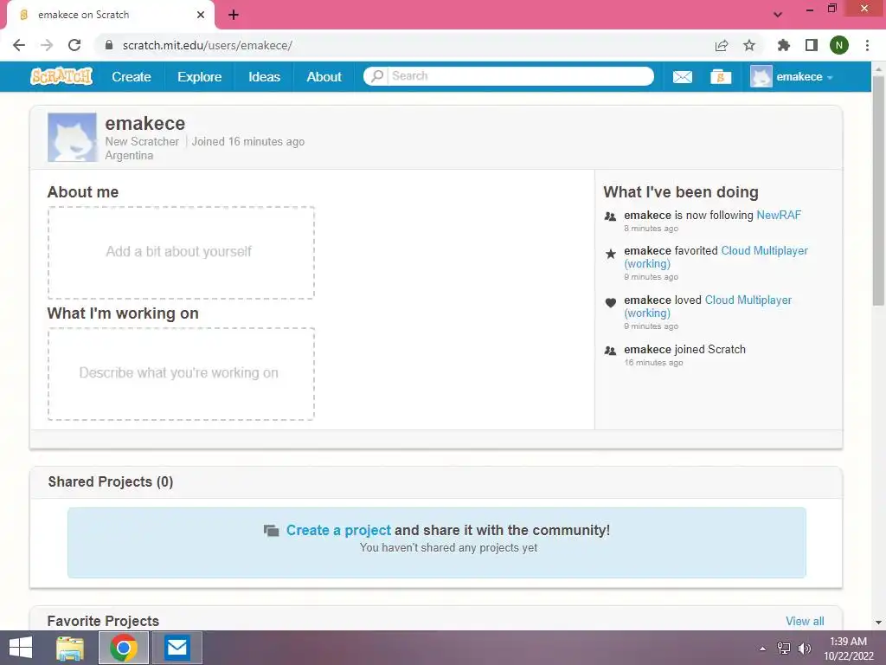
Task: Click the 'emakece joined Scratch' activity text
Action: click(x=685, y=350)
